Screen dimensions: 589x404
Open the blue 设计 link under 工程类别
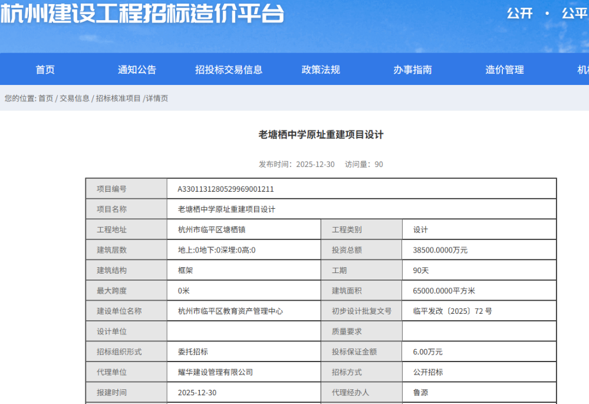pos(421,229)
